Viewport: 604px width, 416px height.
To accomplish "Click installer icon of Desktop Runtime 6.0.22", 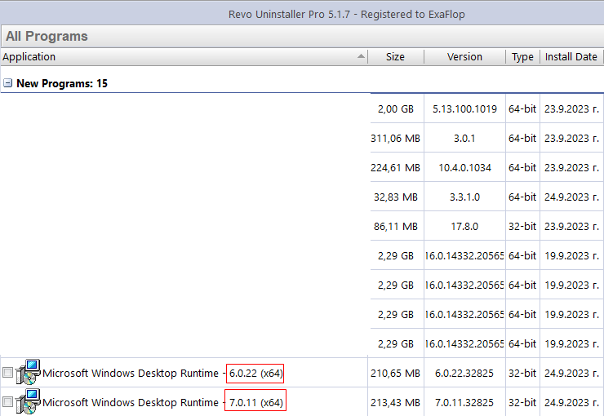I will click(28, 372).
